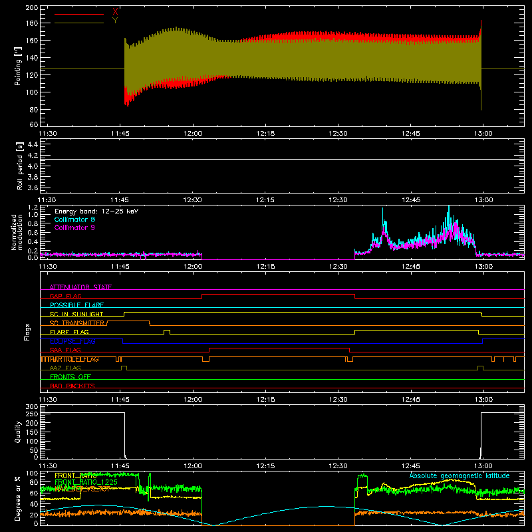Image resolution: width=532 pixels, height=532 pixels.
Task: Click the olive Y legend label
Action: pos(115,21)
